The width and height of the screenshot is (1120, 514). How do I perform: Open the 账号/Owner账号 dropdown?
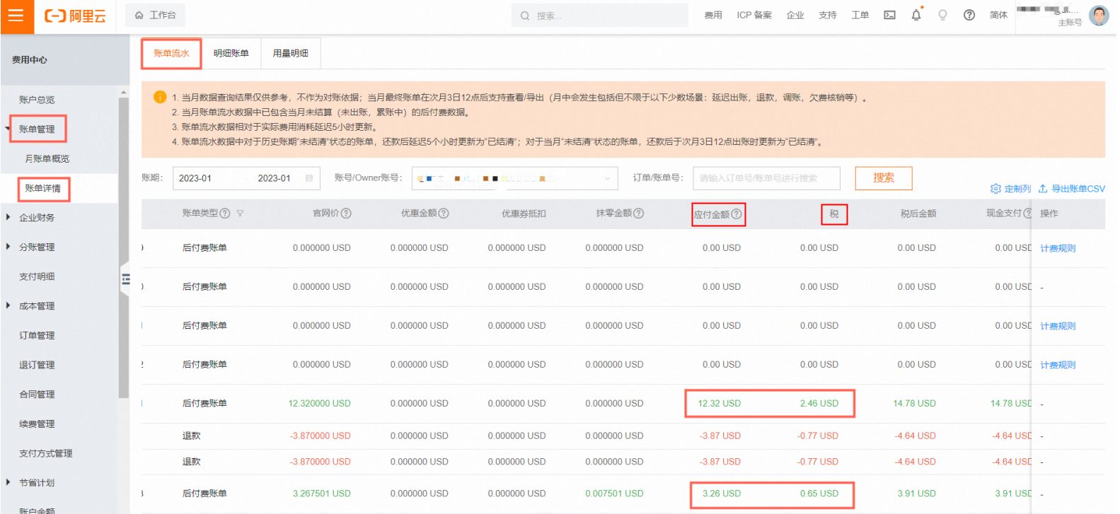point(514,178)
